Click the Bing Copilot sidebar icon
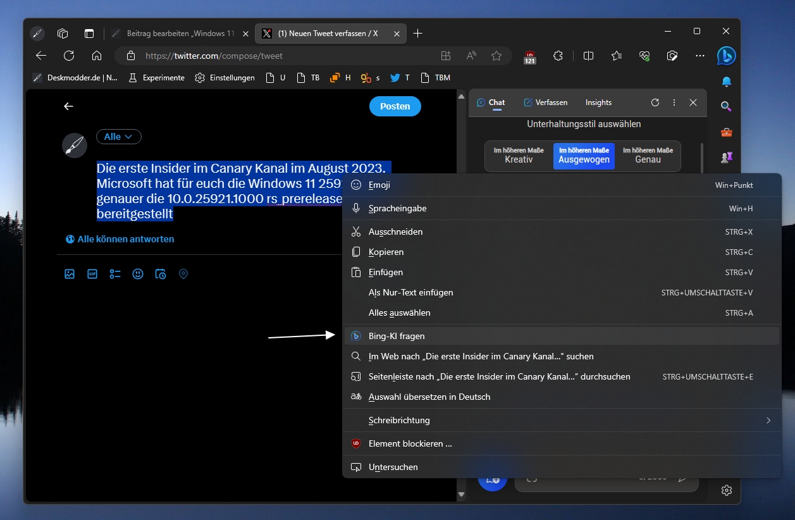Viewport: 795px width, 520px height. click(726, 56)
